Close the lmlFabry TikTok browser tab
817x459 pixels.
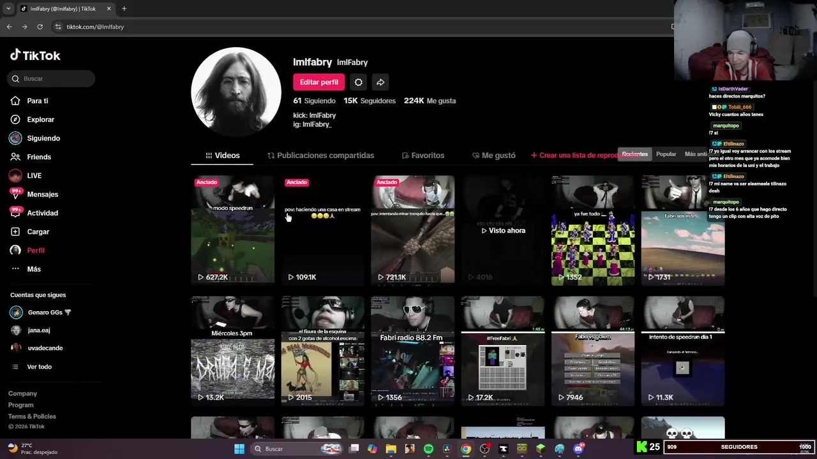(109, 8)
